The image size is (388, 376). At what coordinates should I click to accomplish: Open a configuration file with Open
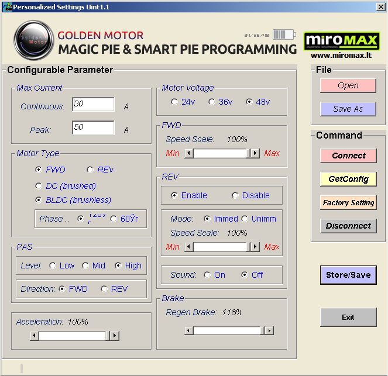click(x=348, y=85)
